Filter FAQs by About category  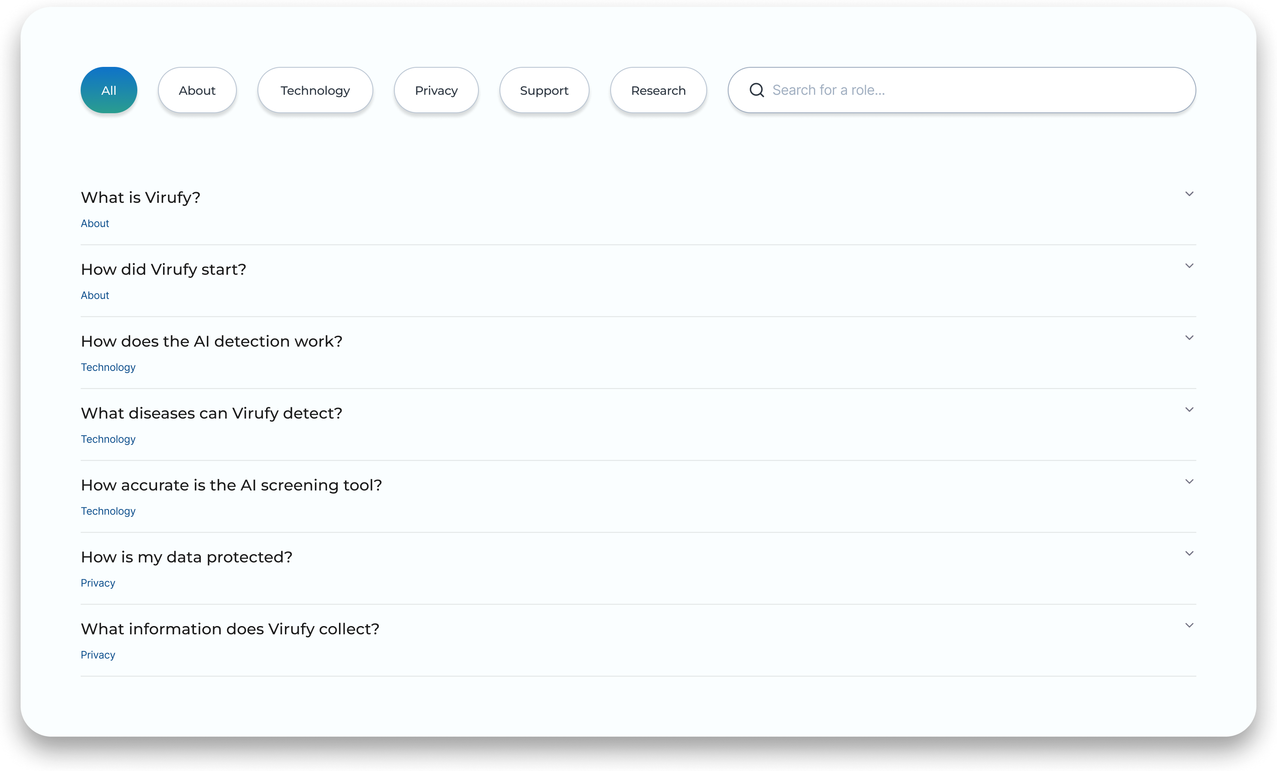[197, 90]
